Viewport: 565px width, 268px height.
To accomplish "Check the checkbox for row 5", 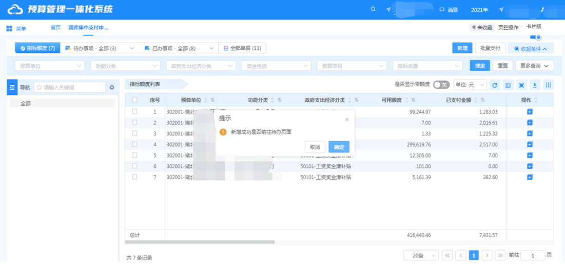I will (x=135, y=155).
